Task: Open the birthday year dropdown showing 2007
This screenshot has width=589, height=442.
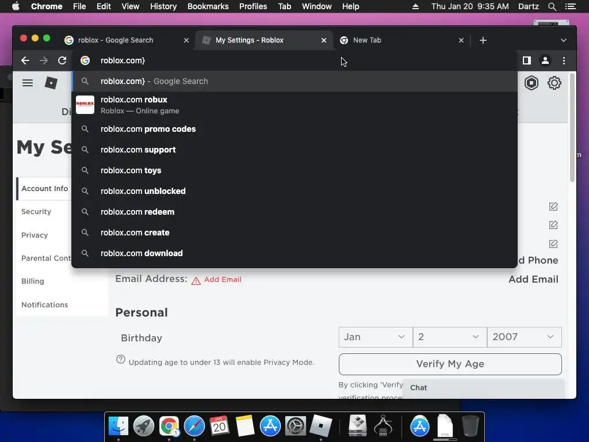Action: click(524, 337)
